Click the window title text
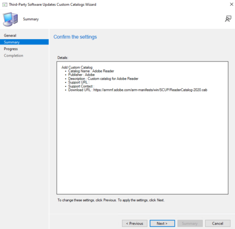This screenshot has height=229, width=235. click(x=52, y=4)
